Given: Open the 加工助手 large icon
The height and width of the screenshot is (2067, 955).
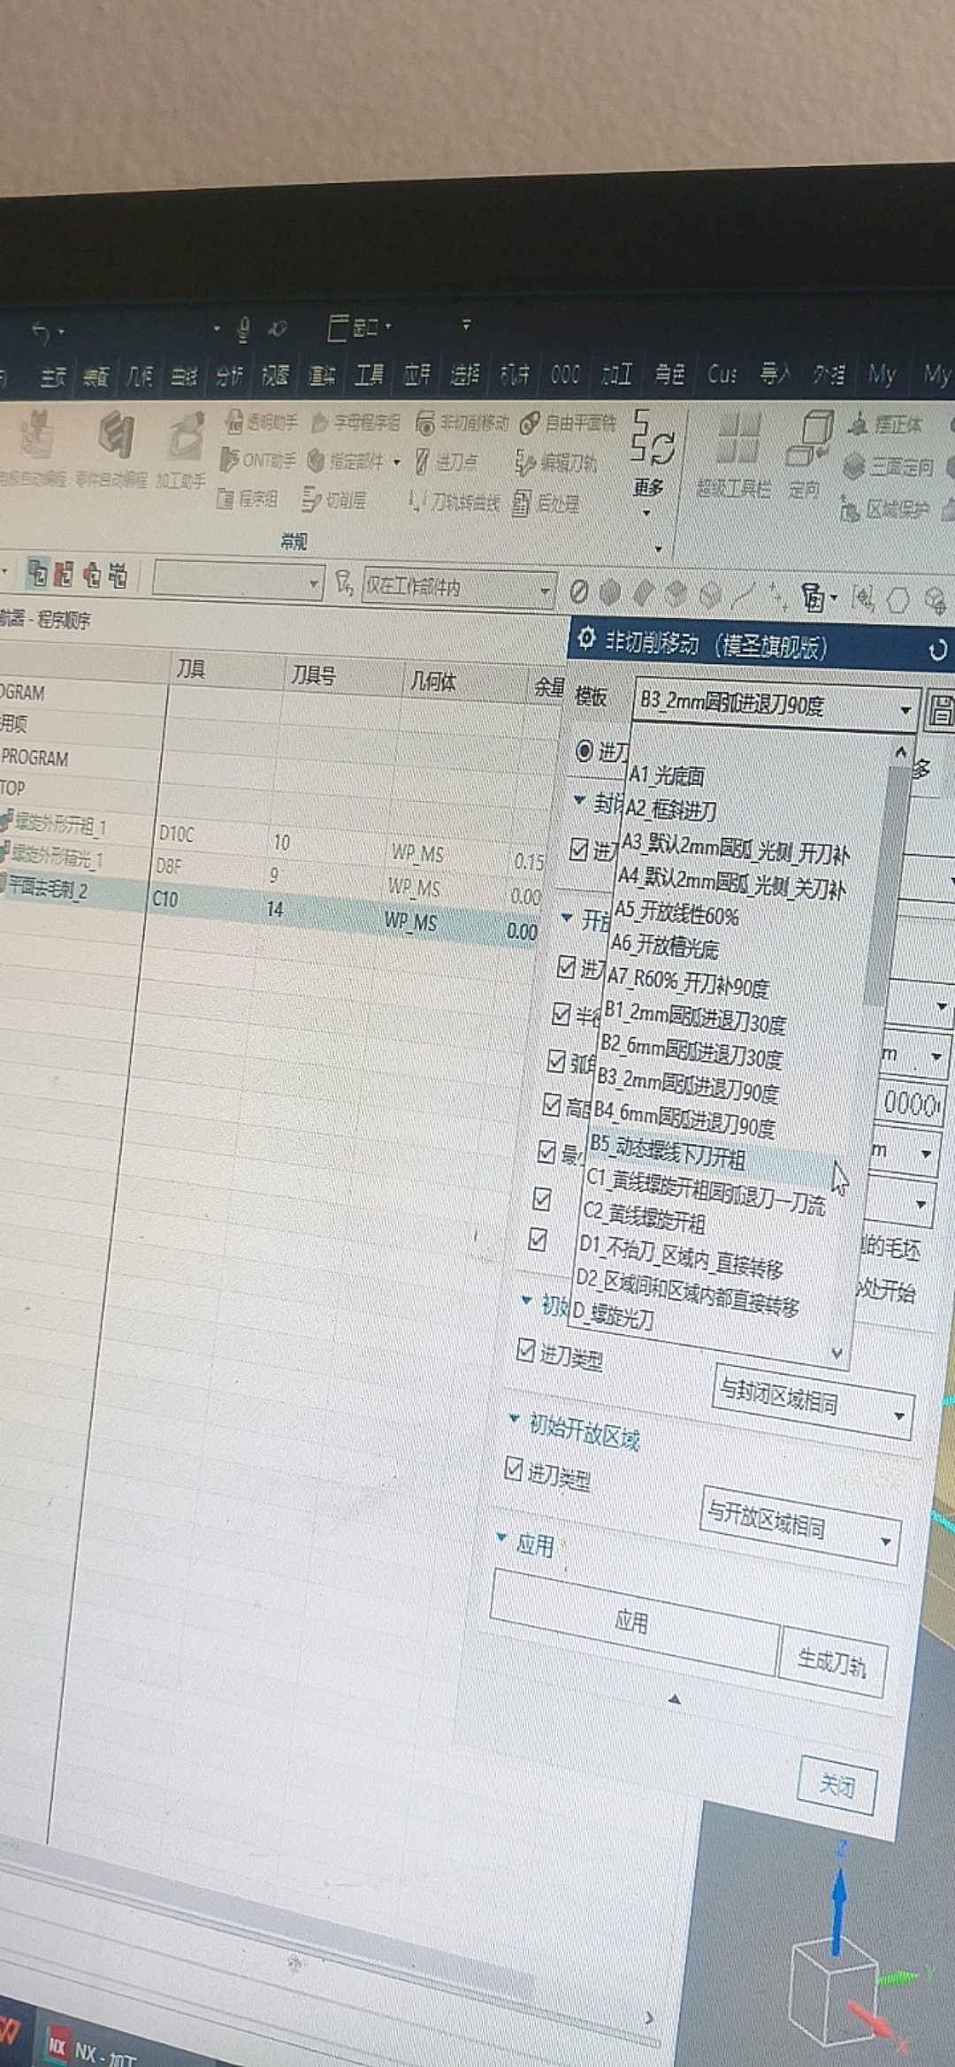Looking at the screenshot, I should pos(182,451).
